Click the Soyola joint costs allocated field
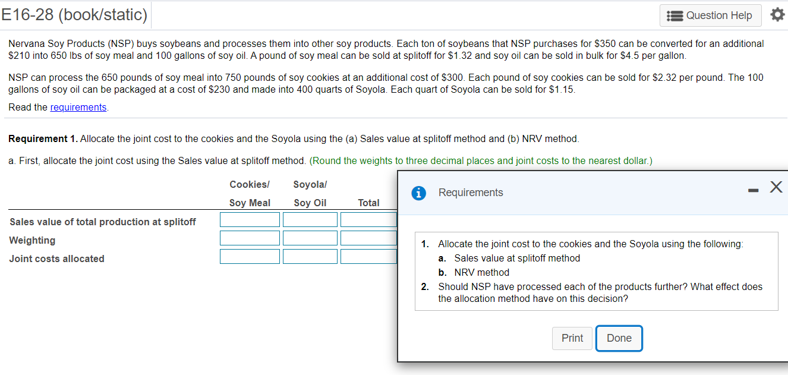 pos(310,256)
